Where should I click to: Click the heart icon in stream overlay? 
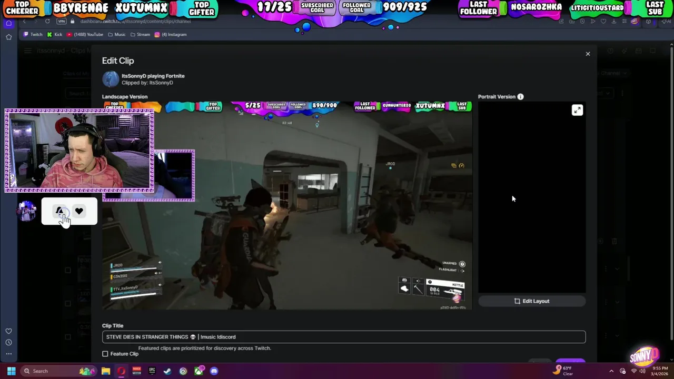click(79, 211)
